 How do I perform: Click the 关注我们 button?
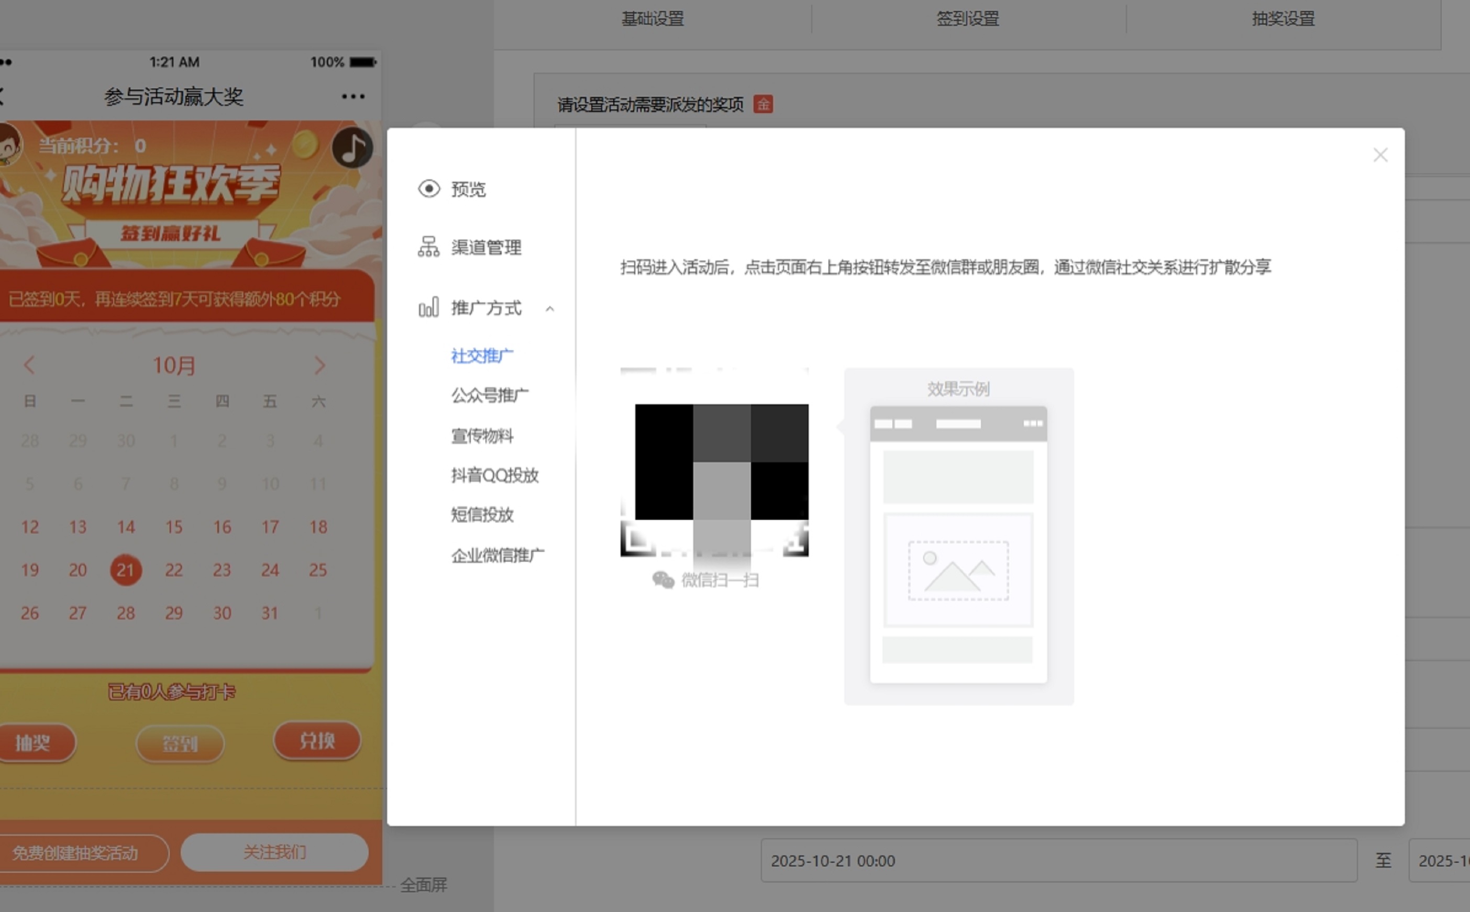(274, 852)
